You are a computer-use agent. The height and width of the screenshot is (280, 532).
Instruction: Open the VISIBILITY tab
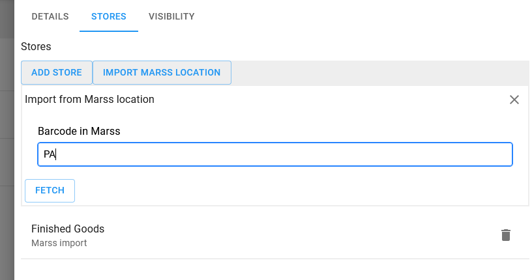[171, 16]
